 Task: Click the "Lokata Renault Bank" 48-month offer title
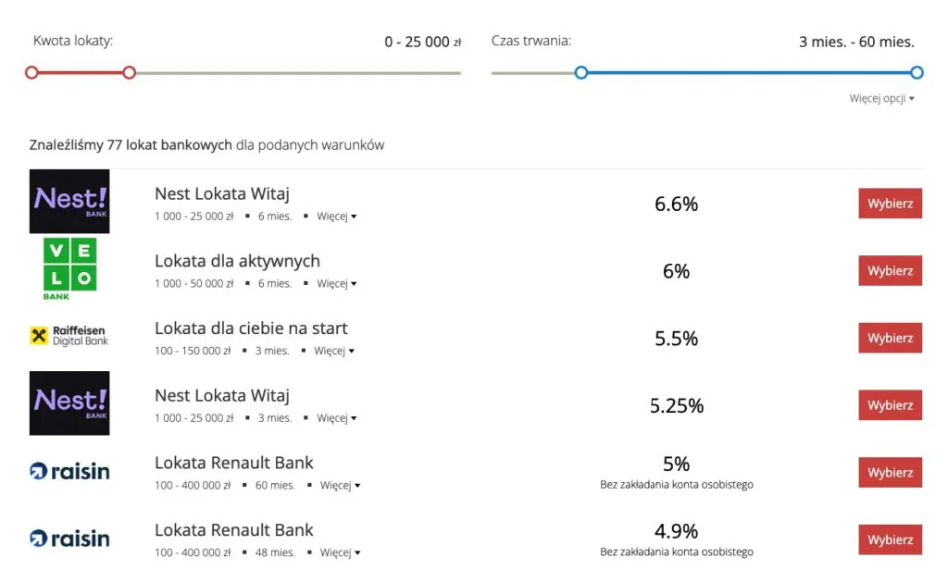coord(233,529)
